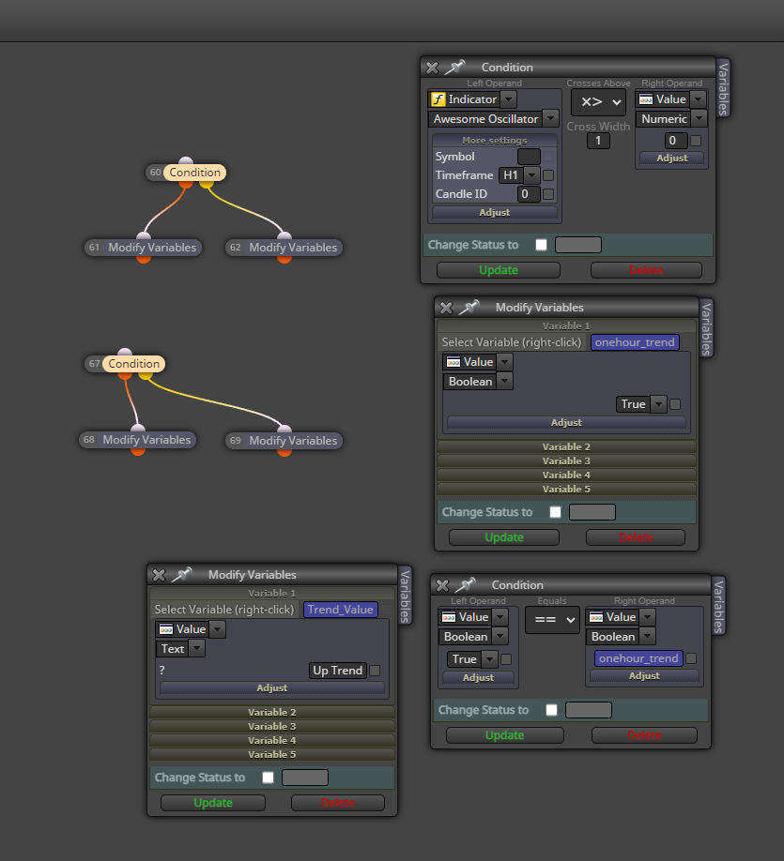784x861 pixels.
Task: Enable Change Status checkbox in Awesome Oscillator Condition
Action: 542,245
